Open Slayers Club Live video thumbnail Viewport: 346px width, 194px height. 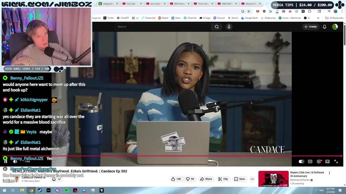pos(273,179)
